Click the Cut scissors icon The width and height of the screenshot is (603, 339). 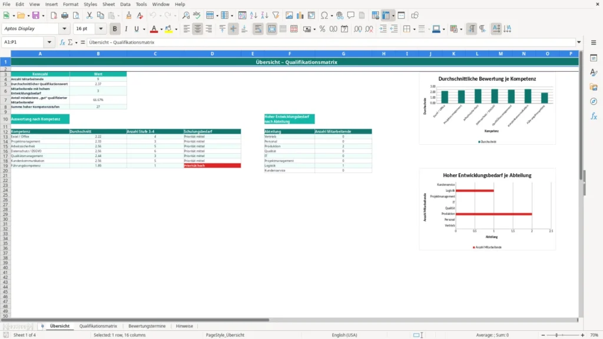tap(90, 15)
